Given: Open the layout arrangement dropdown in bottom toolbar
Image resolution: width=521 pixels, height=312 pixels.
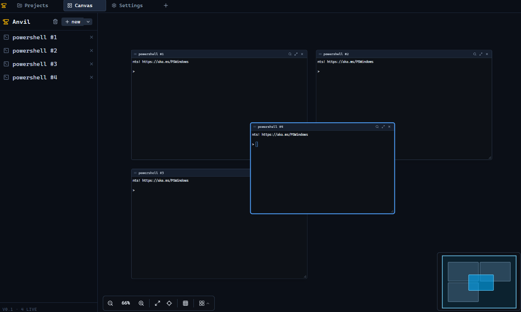Looking at the screenshot, I should click(204, 303).
